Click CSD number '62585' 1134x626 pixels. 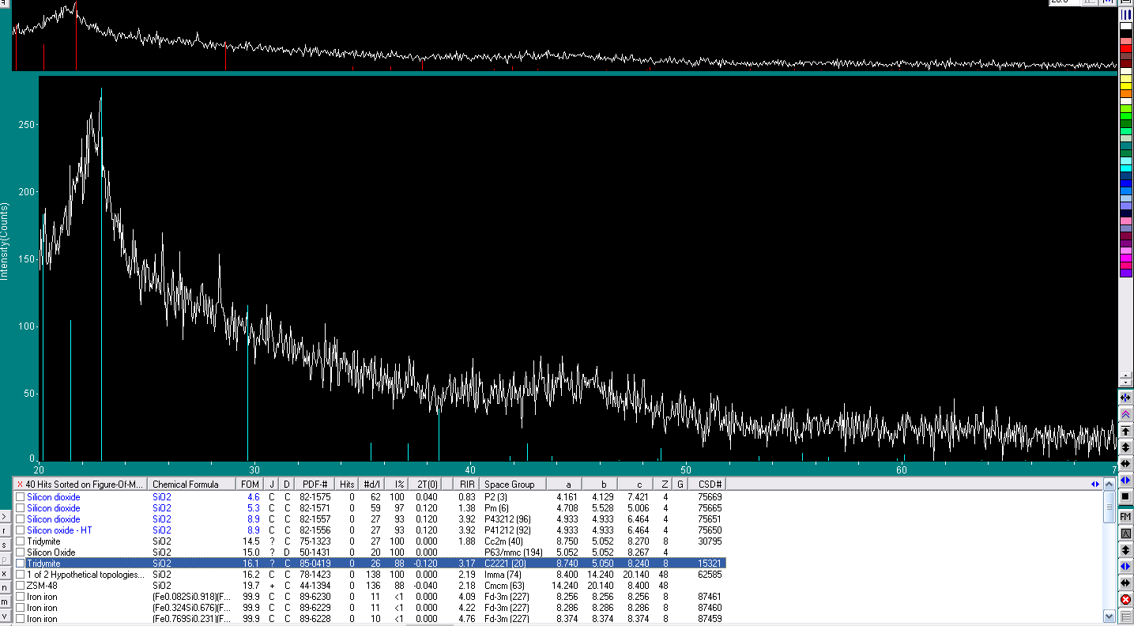pyautogui.click(x=709, y=575)
